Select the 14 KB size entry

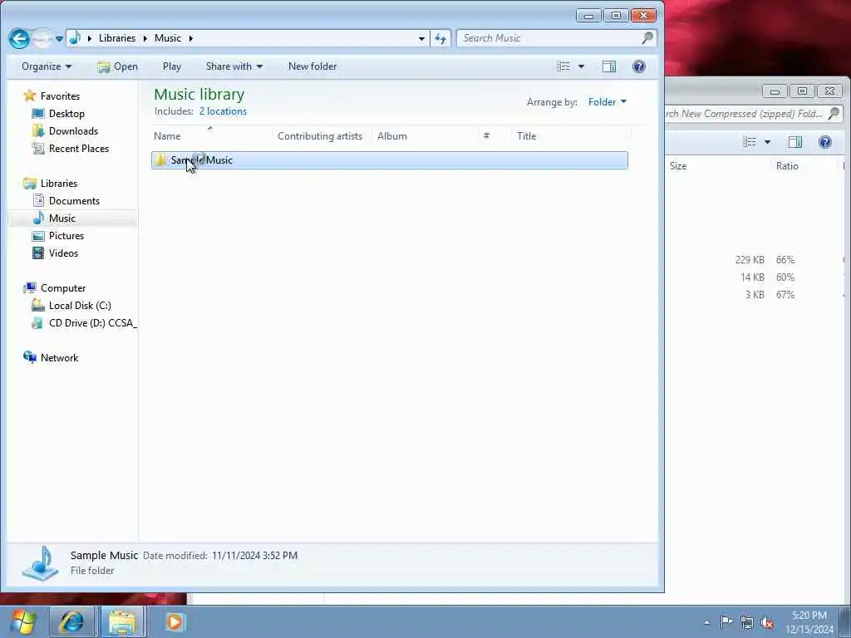click(752, 277)
